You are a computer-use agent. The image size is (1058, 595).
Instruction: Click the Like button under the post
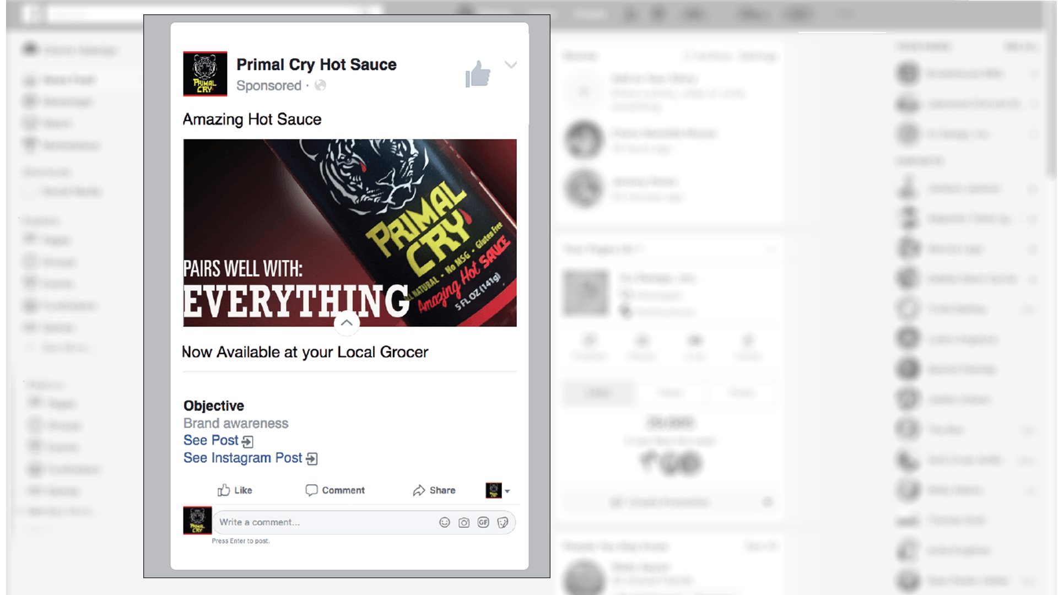pyautogui.click(x=235, y=490)
